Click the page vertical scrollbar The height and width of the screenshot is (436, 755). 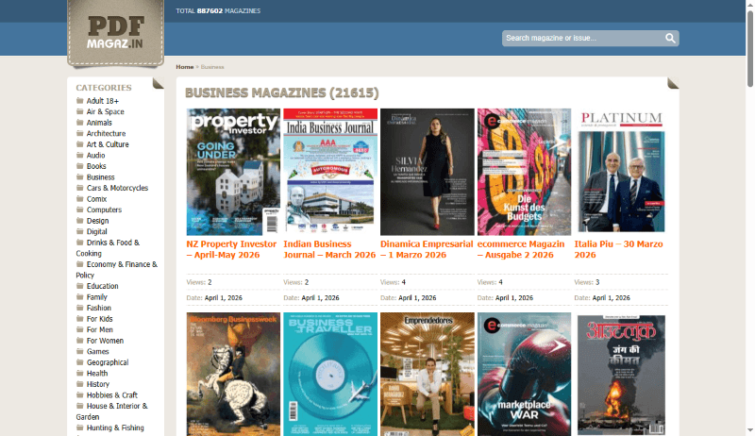pos(749,189)
